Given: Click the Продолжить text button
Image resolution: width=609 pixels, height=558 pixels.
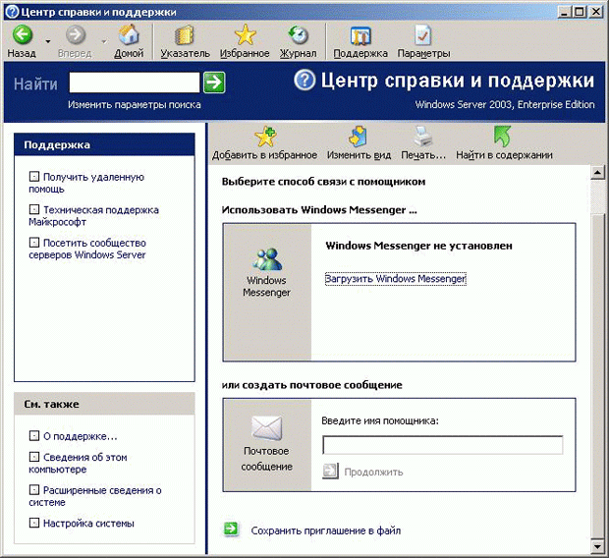Looking at the screenshot, I should (373, 473).
